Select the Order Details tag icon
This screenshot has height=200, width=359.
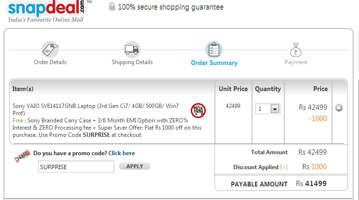click(x=50, y=50)
